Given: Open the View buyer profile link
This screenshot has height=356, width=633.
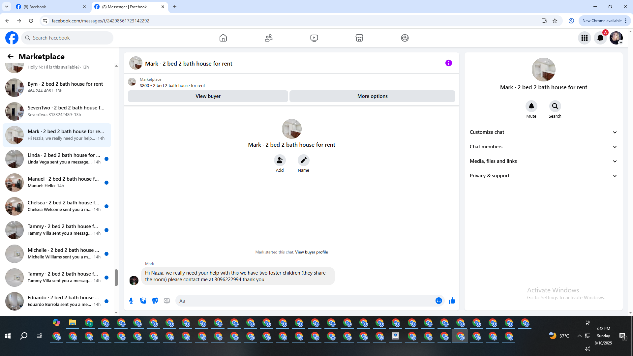Looking at the screenshot, I should tap(311, 252).
